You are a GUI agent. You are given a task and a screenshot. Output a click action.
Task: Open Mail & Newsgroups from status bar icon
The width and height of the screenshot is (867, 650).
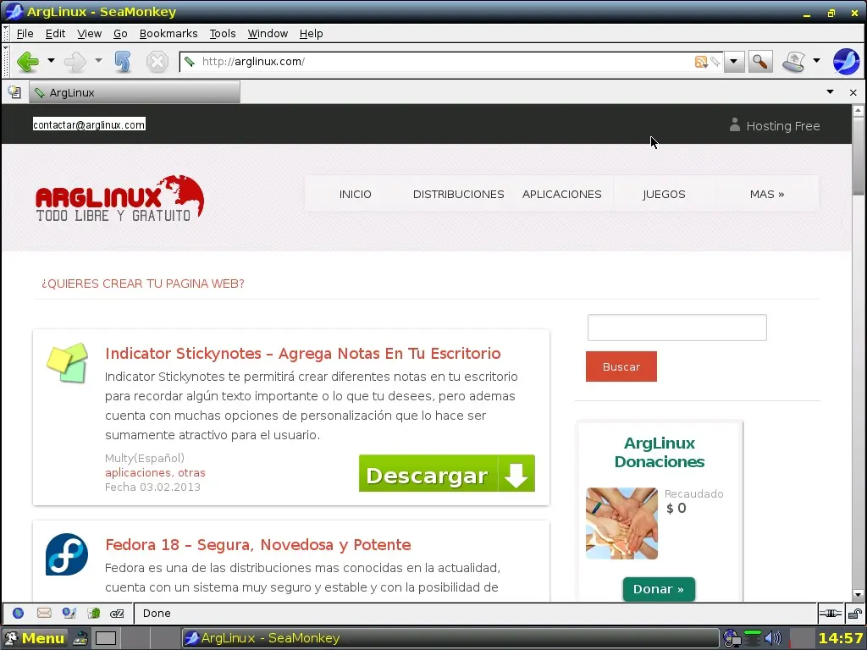click(44, 613)
